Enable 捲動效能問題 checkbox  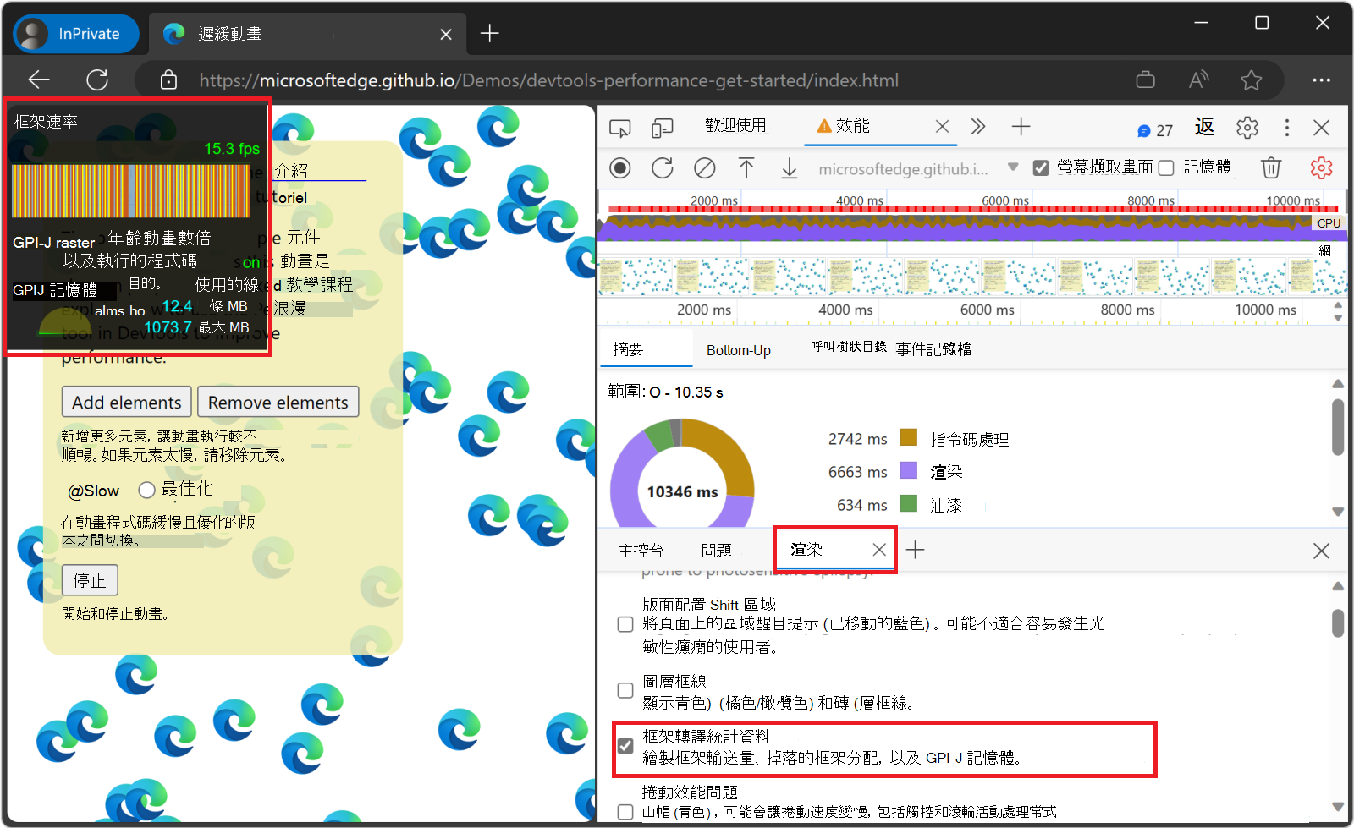pos(625,812)
